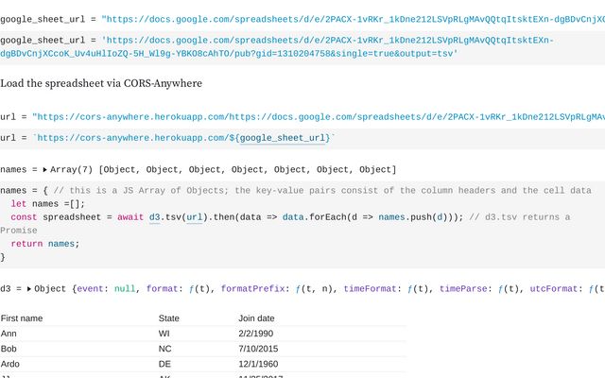This screenshot has height=378, width=605.
Task: Click the 'Ardo' first name cell
Action: pos(11,365)
